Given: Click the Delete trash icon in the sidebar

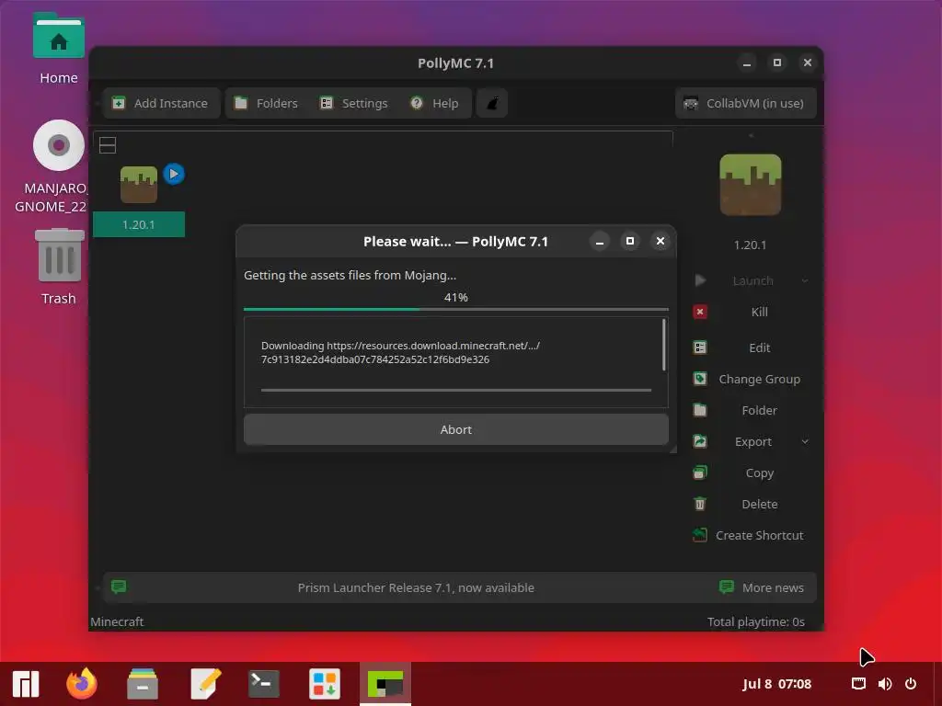Looking at the screenshot, I should point(700,504).
